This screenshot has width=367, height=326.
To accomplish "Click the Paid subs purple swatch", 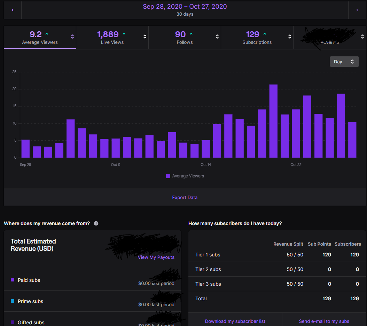I will pos(13,280).
